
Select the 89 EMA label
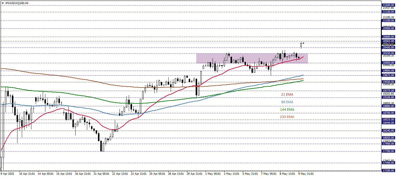click(x=287, y=102)
